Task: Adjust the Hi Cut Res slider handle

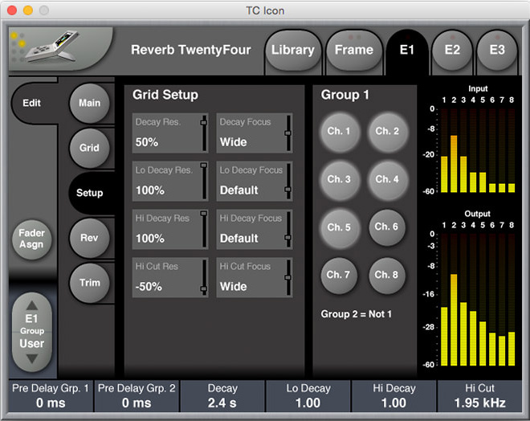Action: point(204,288)
